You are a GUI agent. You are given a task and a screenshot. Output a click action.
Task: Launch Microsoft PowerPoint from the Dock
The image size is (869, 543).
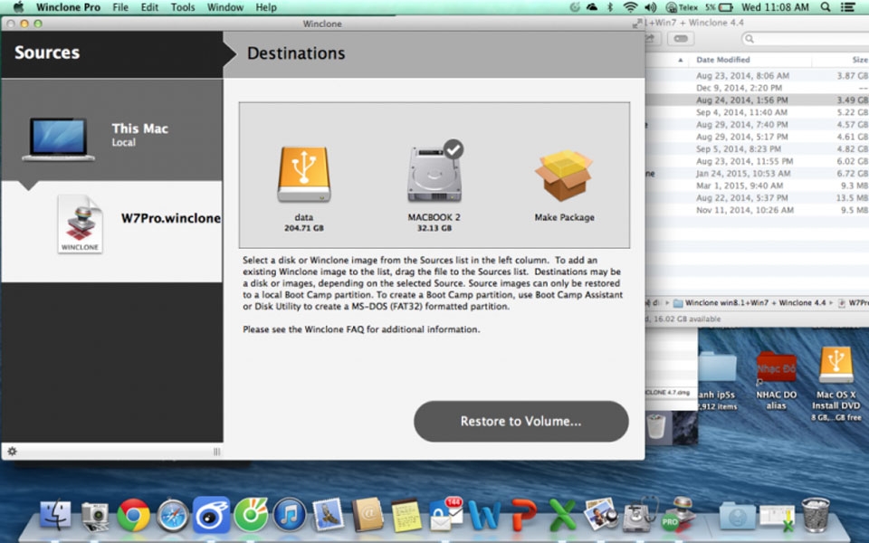(x=523, y=515)
